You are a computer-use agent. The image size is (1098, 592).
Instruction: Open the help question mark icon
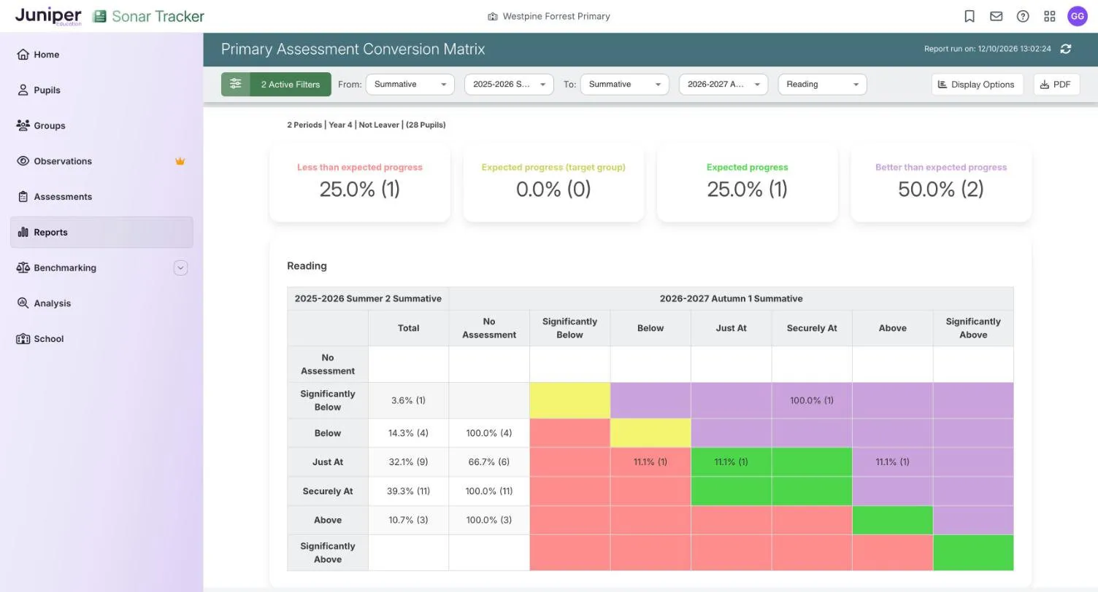point(1023,16)
